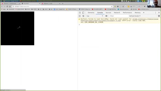Open the DevTools Elements tab
Screen dimensions: 161x91
click(x=91, y=13)
